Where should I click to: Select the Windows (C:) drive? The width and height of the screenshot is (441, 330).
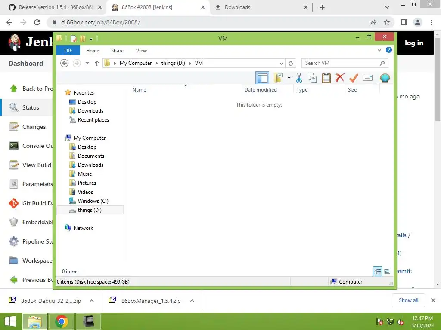(x=93, y=201)
